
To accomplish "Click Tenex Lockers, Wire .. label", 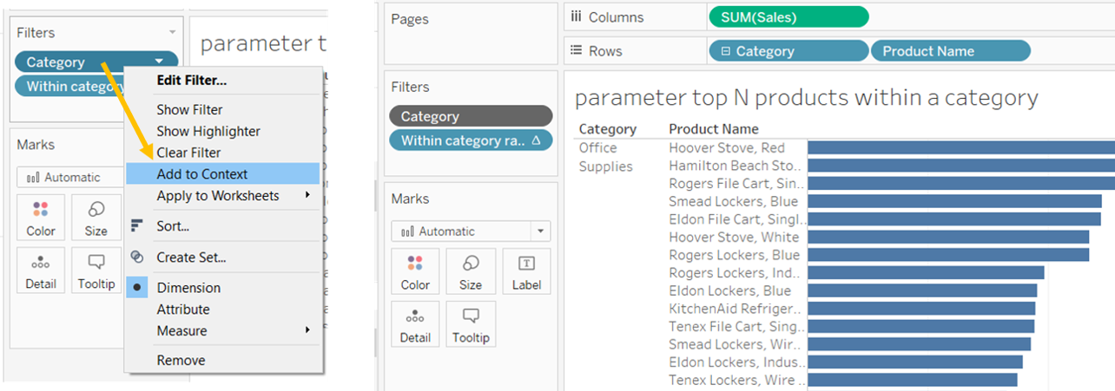I will [736, 380].
